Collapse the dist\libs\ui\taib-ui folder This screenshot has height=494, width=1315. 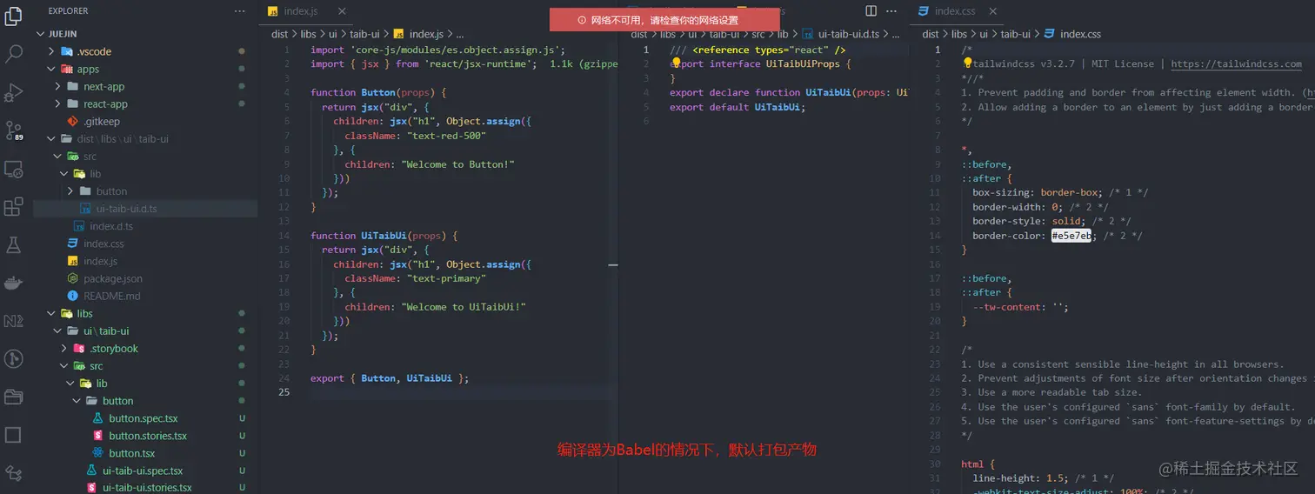pos(52,138)
